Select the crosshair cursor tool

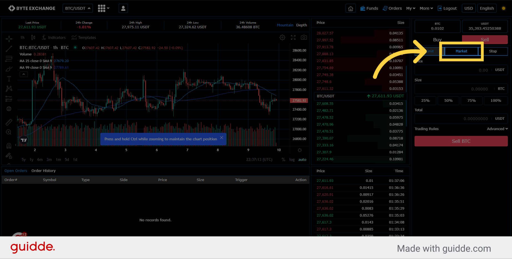(9, 39)
